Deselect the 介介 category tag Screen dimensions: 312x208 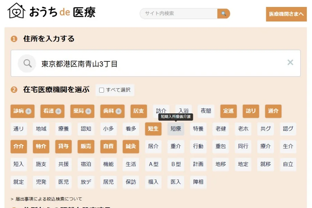pyautogui.click(x=19, y=147)
